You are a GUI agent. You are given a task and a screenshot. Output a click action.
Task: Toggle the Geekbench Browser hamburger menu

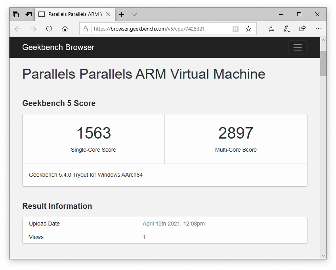point(298,47)
